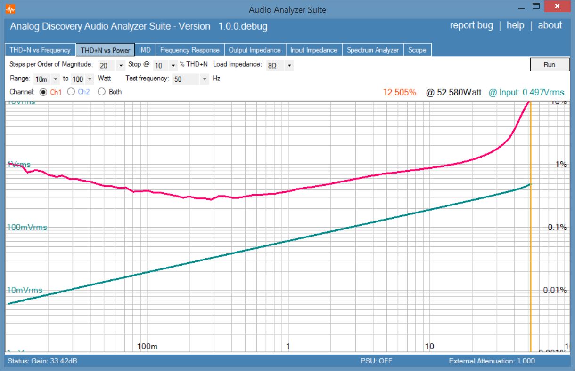This screenshot has height=371, width=575.
Task: Click the 100m x-axis label
Action: click(148, 347)
